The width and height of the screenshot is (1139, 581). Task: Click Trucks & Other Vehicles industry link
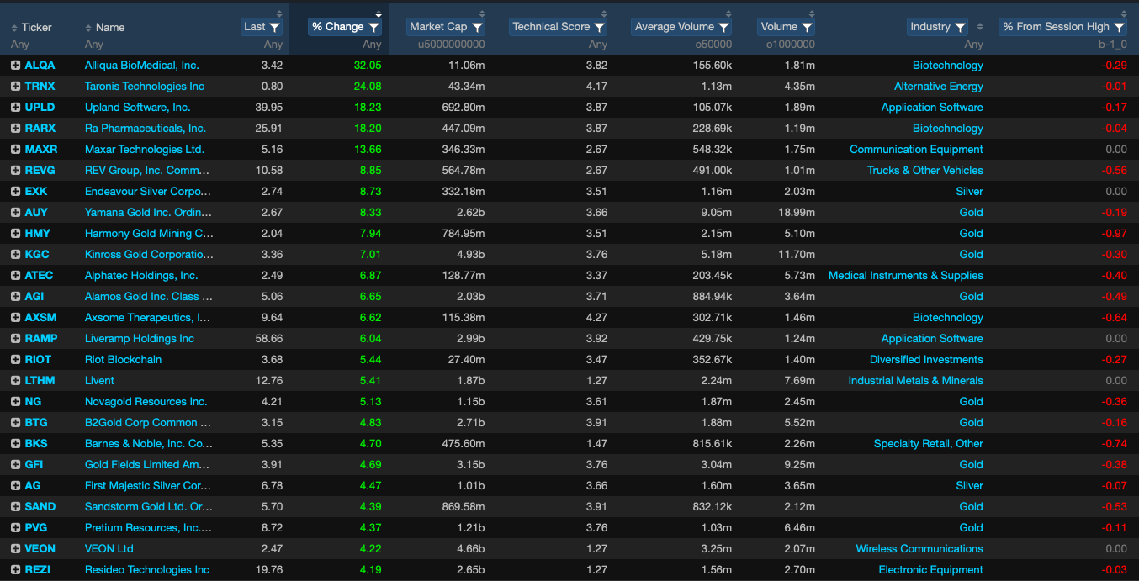pyautogui.click(x=925, y=171)
